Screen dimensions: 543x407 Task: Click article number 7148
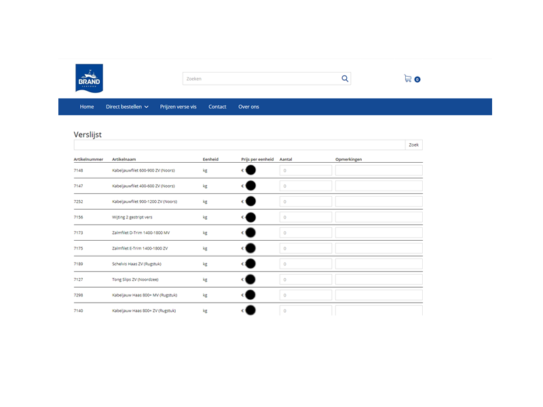pos(78,170)
